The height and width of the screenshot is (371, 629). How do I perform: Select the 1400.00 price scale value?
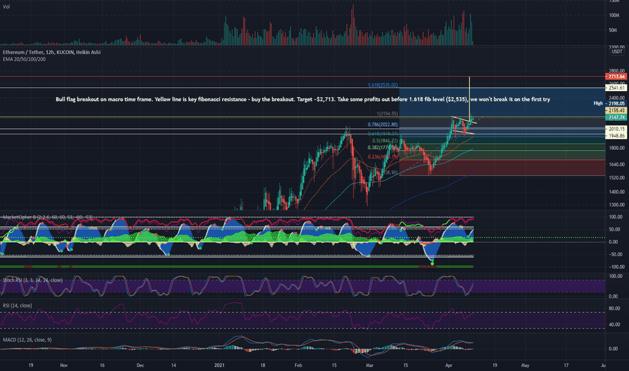click(617, 192)
